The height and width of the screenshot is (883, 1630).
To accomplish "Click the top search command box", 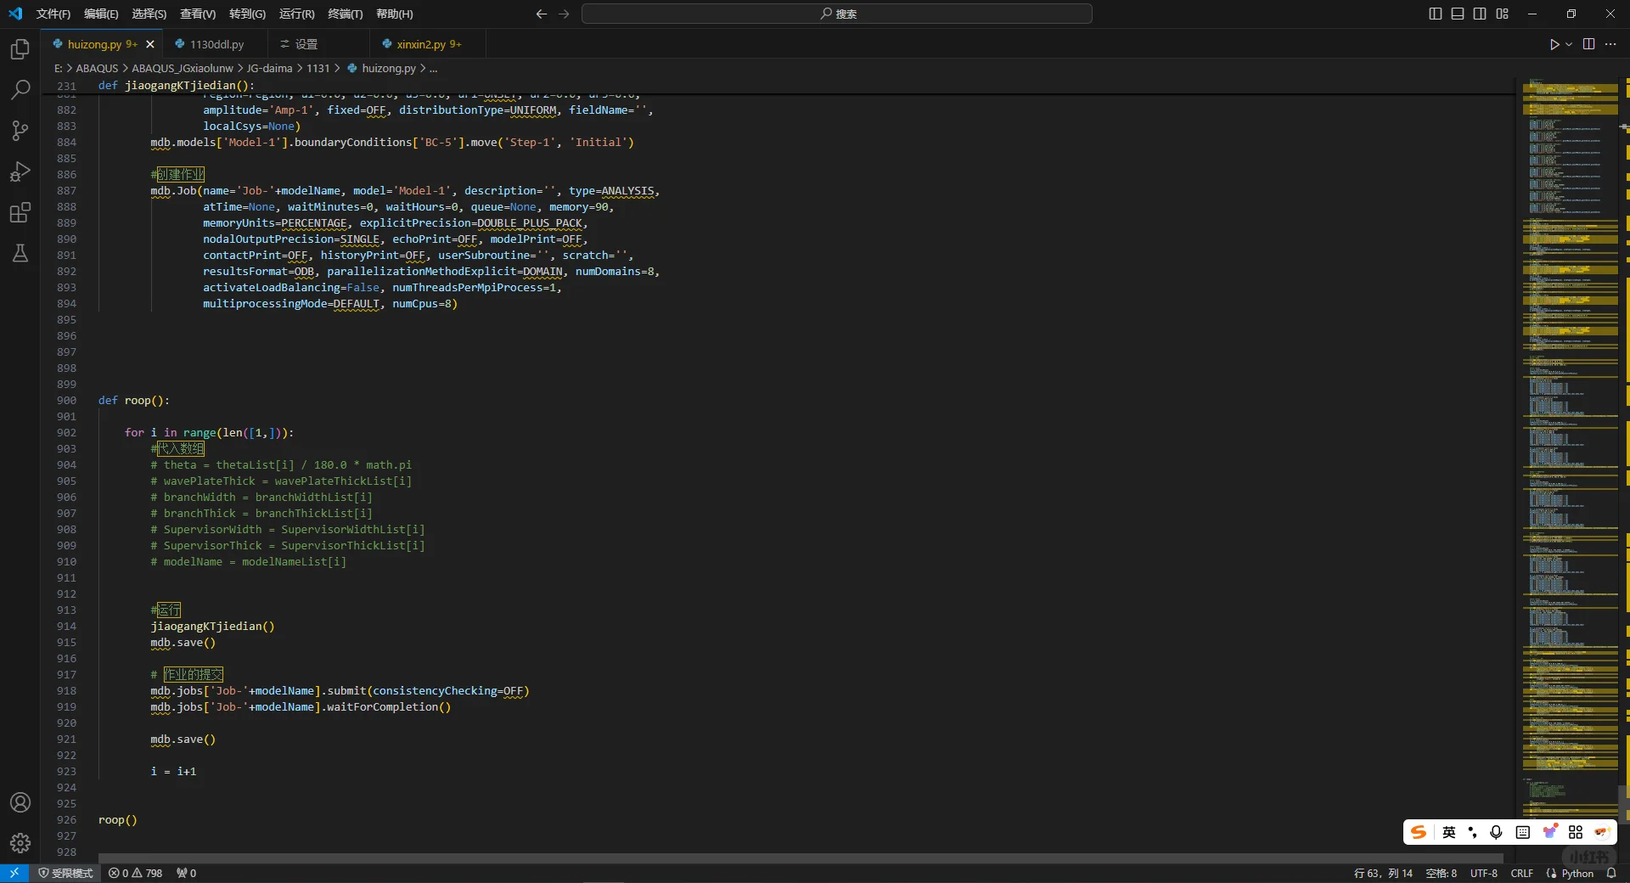I will (x=837, y=14).
